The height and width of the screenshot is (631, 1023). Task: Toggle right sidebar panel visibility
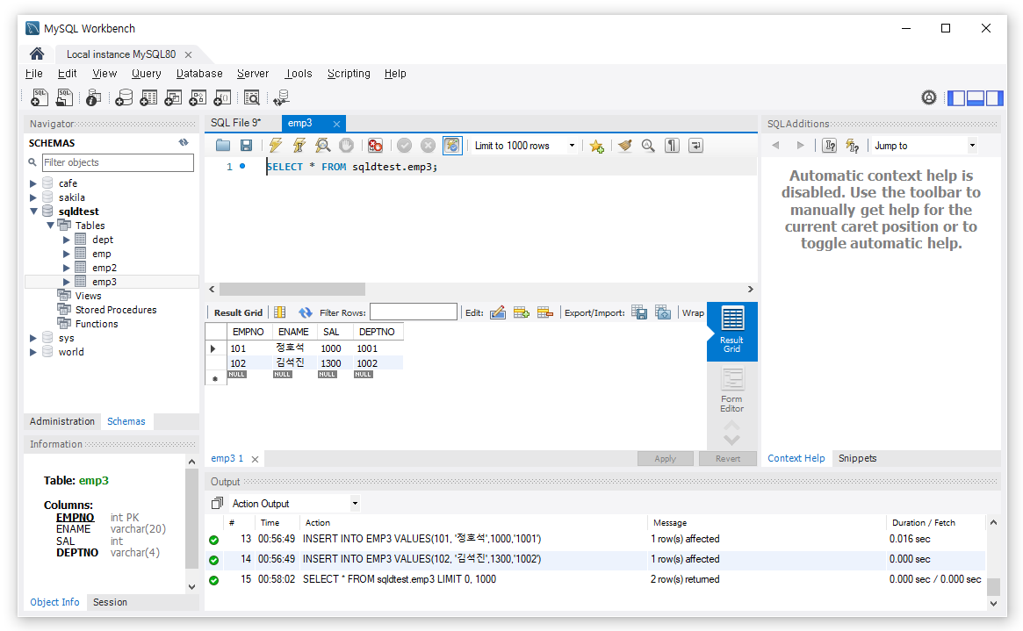(994, 98)
